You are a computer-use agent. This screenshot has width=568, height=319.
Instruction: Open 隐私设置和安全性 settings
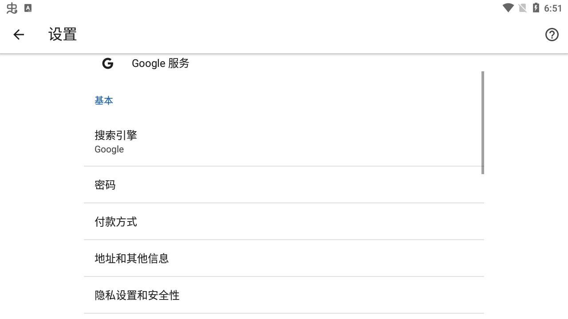(x=137, y=295)
